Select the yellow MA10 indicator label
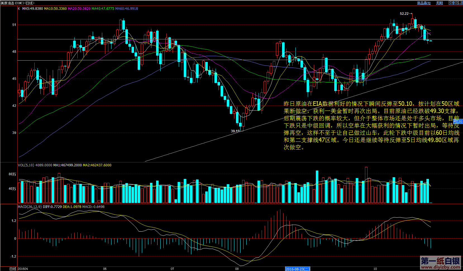This screenshot has width=463, height=271. point(55,9)
